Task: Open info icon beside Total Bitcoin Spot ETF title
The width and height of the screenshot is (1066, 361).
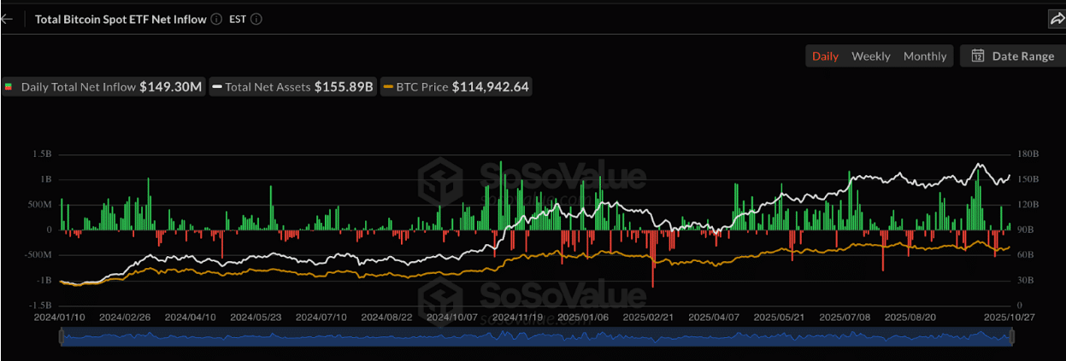Action: [x=216, y=19]
